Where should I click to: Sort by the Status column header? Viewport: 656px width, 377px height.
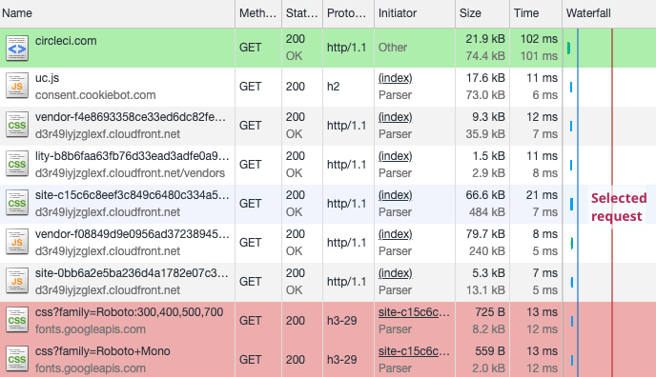(302, 13)
